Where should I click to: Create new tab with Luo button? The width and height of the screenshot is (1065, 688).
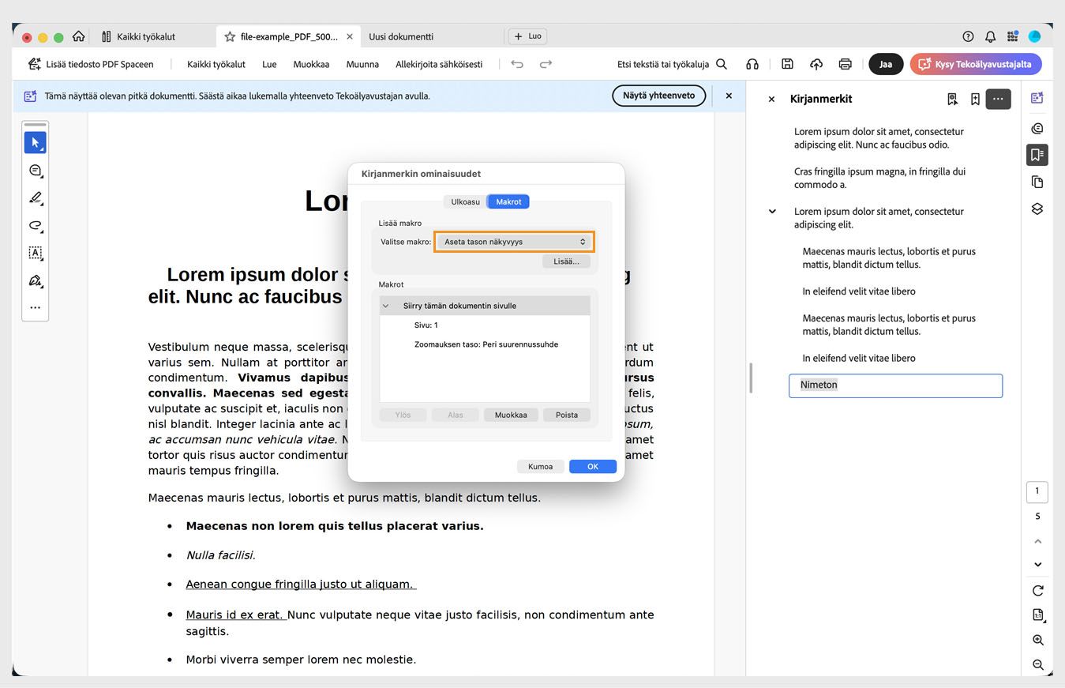(528, 36)
